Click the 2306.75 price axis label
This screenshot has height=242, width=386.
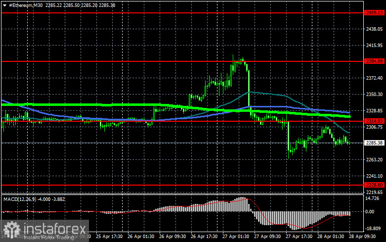pyautogui.click(x=374, y=127)
